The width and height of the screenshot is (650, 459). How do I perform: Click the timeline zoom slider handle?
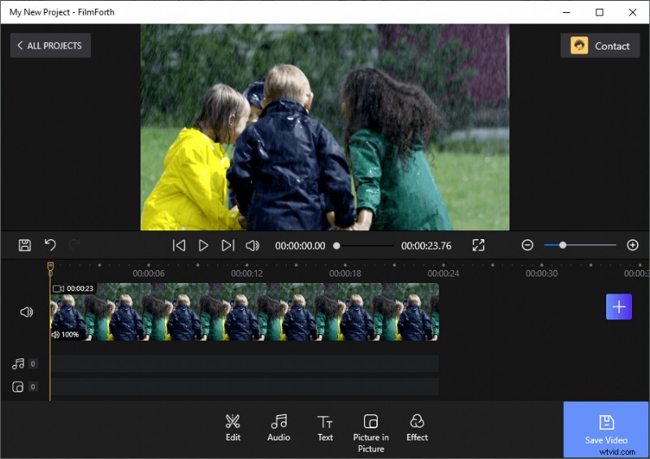pos(562,245)
